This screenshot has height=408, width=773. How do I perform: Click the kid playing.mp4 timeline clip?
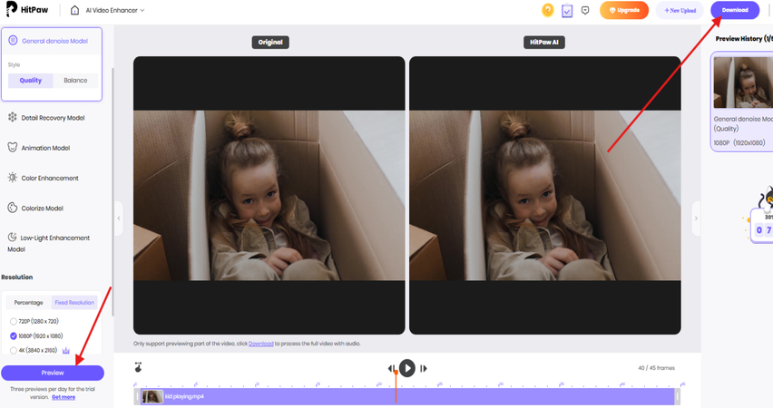click(x=407, y=397)
